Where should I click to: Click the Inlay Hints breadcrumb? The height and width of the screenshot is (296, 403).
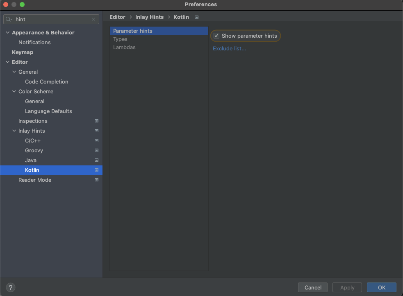point(149,17)
